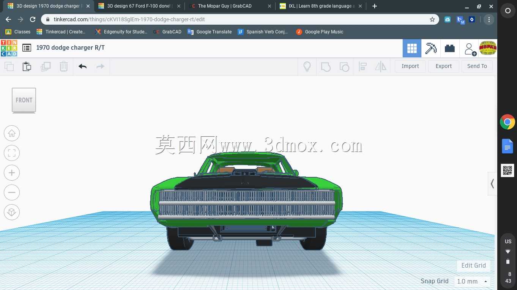This screenshot has width=517, height=290.
Task: Open the Snap Grid 1.0 mm dropdown
Action: coord(472,281)
